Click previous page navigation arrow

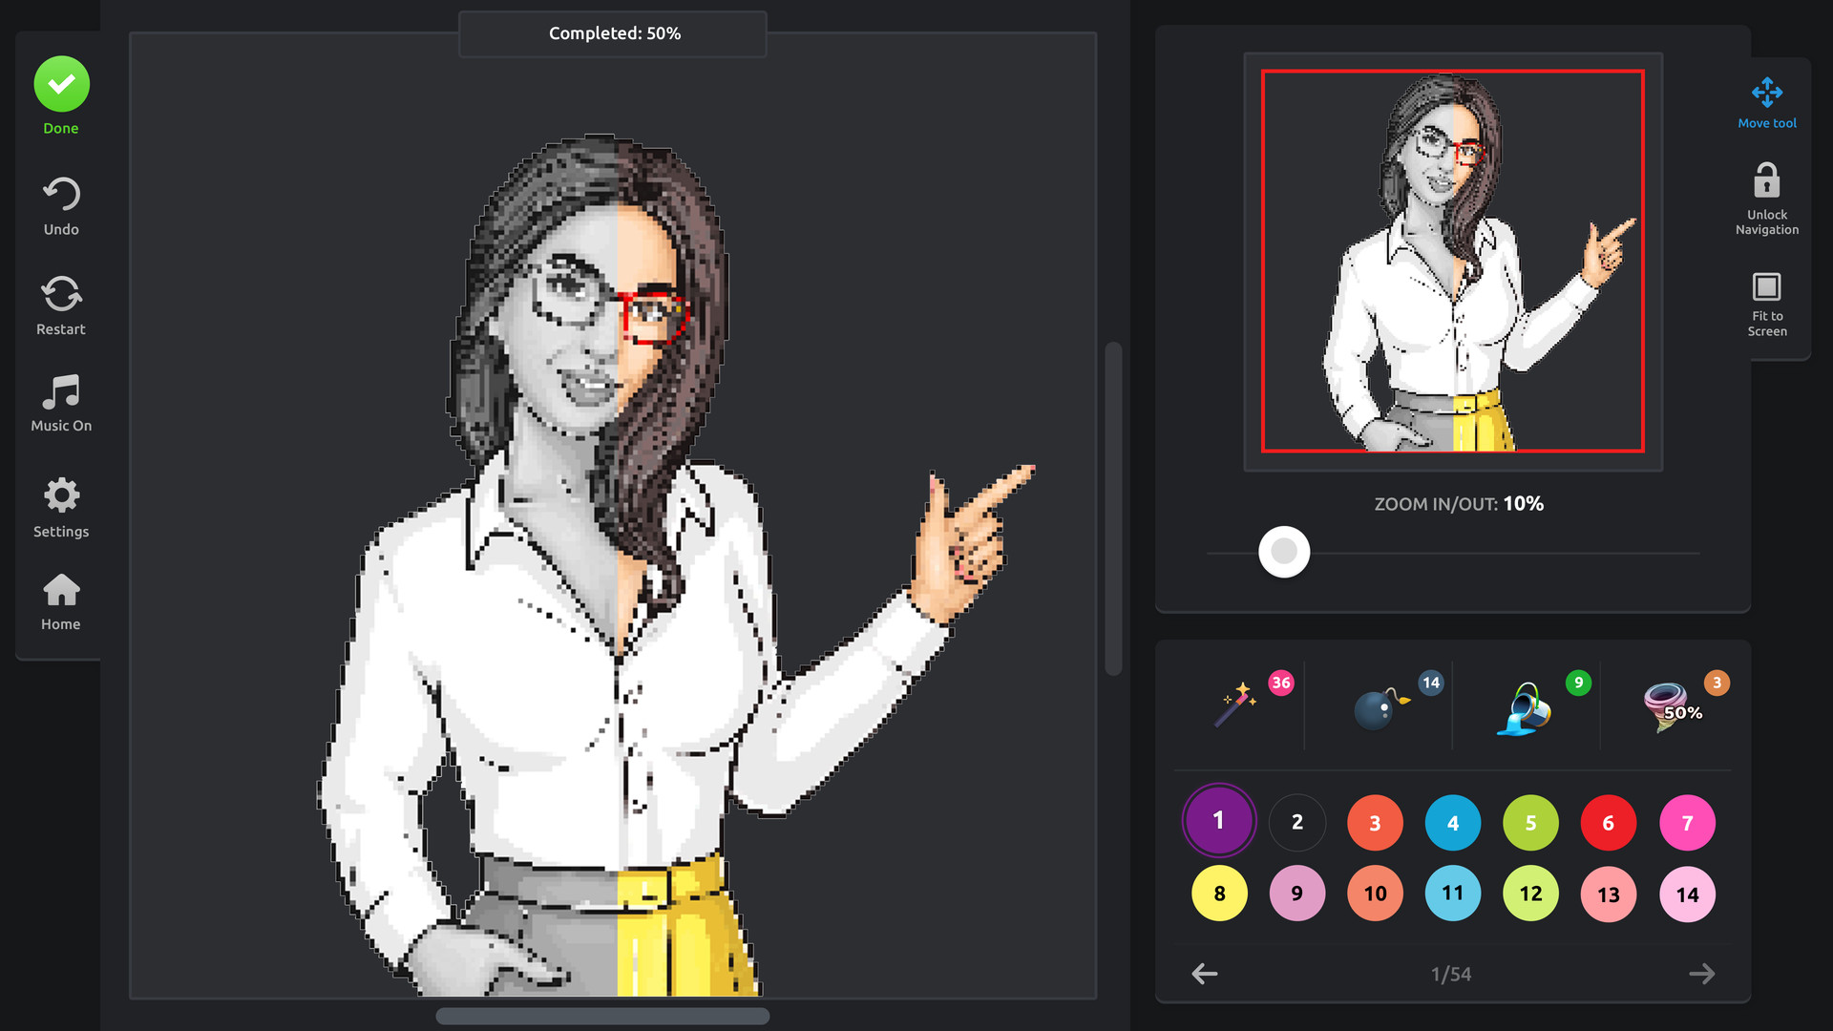pyautogui.click(x=1205, y=973)
